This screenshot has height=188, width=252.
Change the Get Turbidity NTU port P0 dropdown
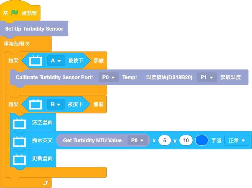(137, 140)
